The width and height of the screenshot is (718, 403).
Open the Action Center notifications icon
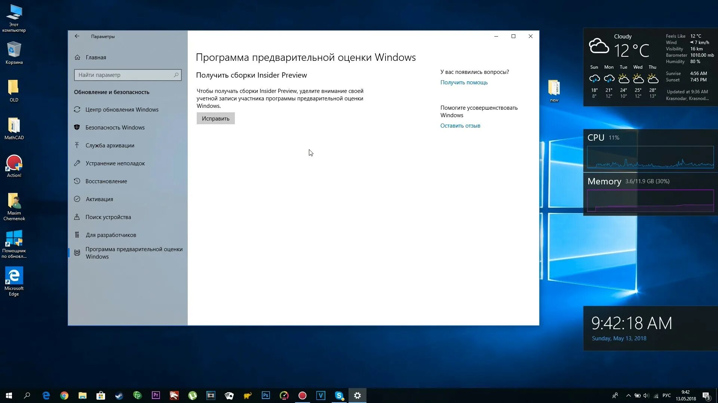point(706,396)
